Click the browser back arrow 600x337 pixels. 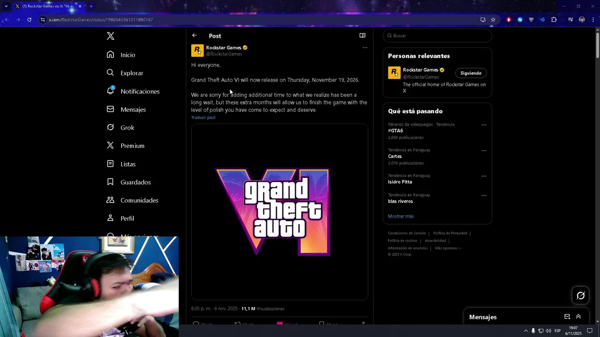[6, 20]
